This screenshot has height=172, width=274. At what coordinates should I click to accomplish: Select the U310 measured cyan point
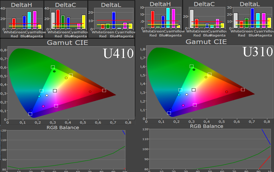179,95
